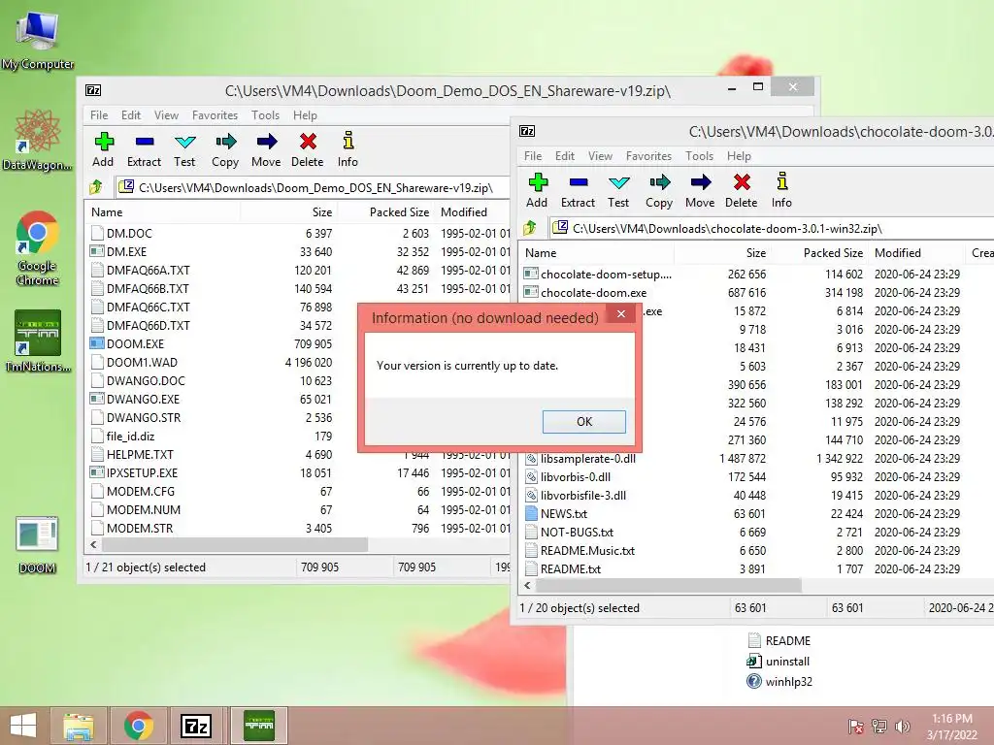Viewport: 994px width, 745px height.
Task: Select NOT-BUGS.txt file row
Action: click(757, 533)
